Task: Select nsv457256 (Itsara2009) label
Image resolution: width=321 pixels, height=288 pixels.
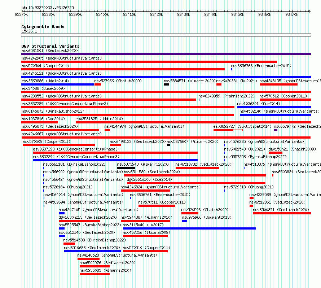Action: point(146,232)
